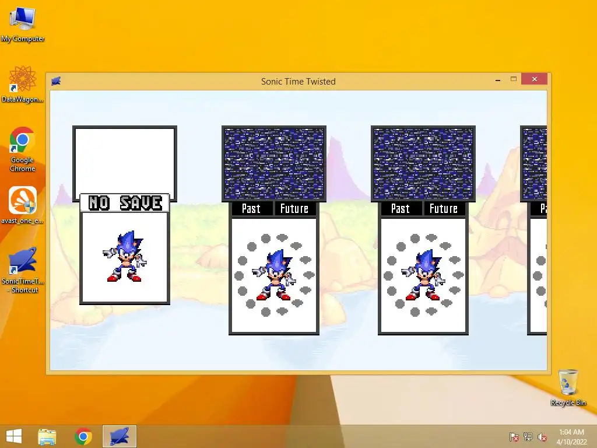Click static preview of third save slot
The image size is (597, 448).
423,164
